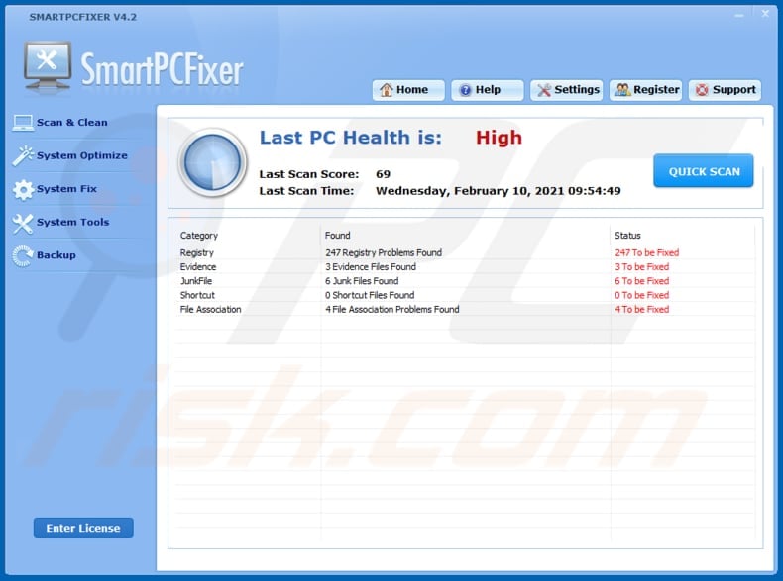Click the Category column header
Screen dimensions: 783x581
click(199, 236)
